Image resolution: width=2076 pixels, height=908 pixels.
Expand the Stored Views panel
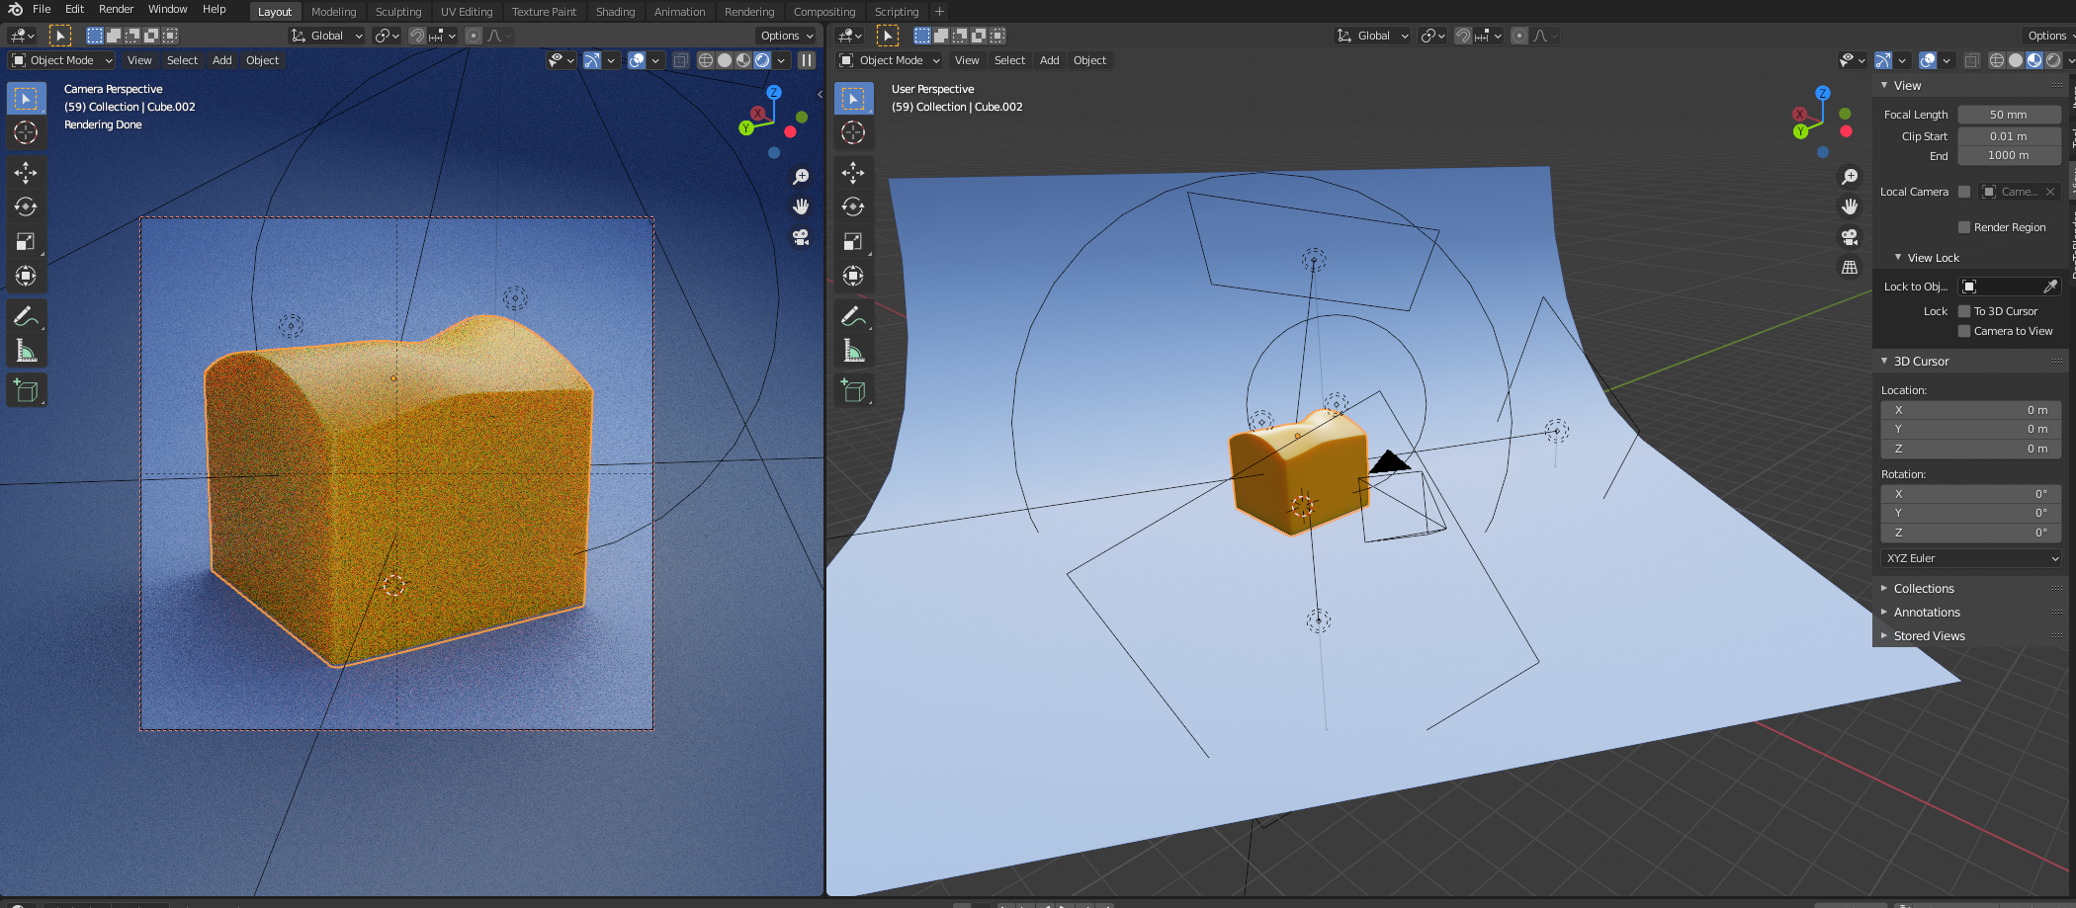click(x=1929, y=636)
